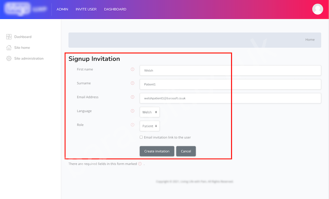Open the Language dropdown showing Welsh
The image size is (329, 199).
click(x=150, y=112)
